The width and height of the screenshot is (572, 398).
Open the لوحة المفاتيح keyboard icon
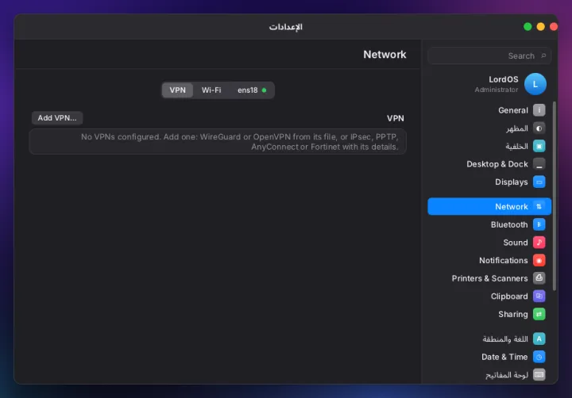pyautogui.click(x=539, y=374)
